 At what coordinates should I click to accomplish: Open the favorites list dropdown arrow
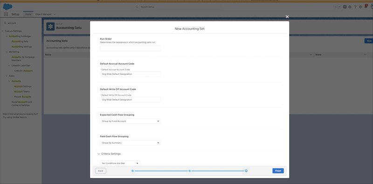[339, 7]
